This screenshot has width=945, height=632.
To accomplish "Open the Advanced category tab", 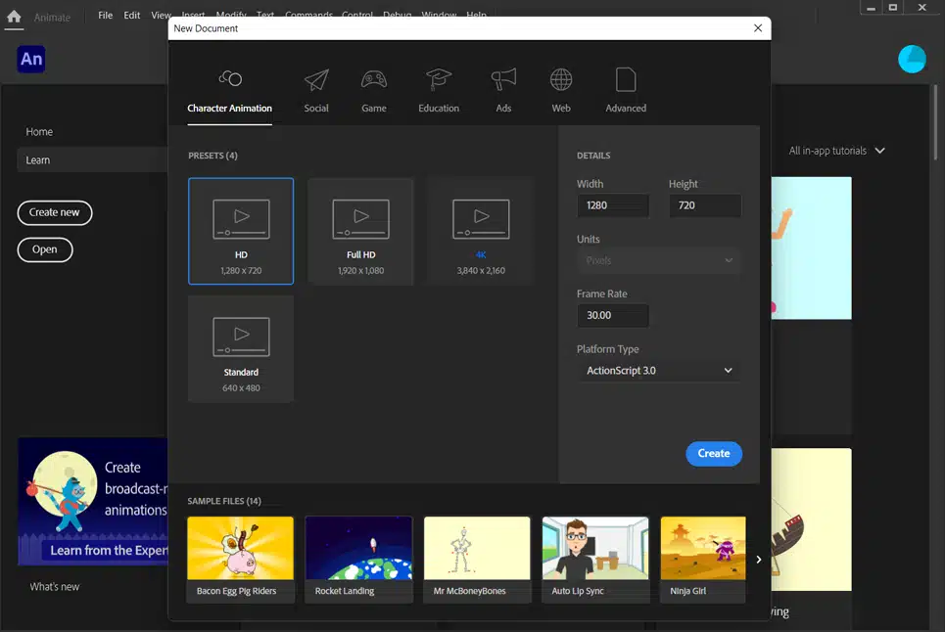I will coord(626,91).
